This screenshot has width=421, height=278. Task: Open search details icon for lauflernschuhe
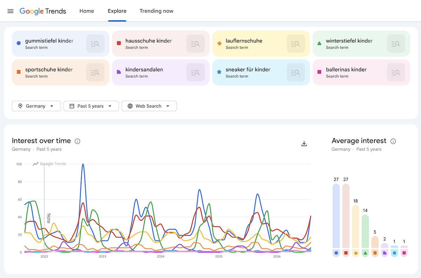[x=296, y=44]
